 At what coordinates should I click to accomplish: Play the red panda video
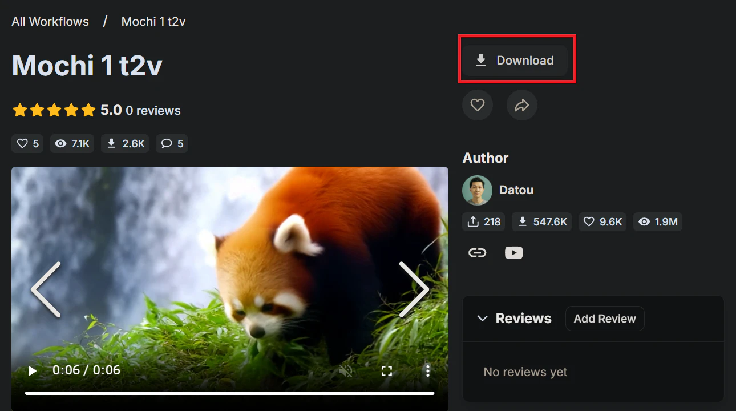click(x=33, y=371)
